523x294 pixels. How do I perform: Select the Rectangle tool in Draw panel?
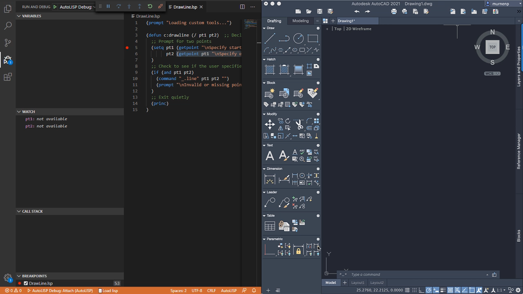point(313,39)
